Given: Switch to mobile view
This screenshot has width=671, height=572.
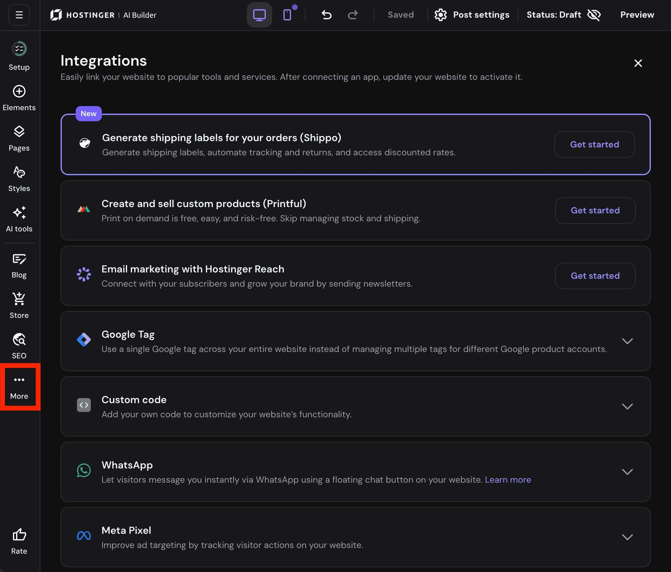Looking at the screenshot, I should [287, 15].
